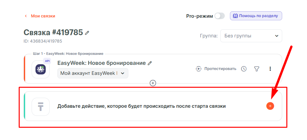Click the placeholder action step icon
The height and width of the screenshot is (140, 307).
click(41, 106)
